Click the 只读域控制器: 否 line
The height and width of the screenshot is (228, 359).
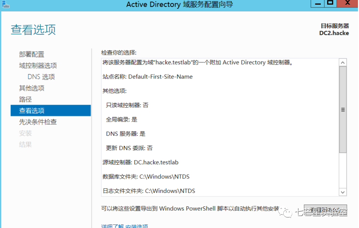pos(127,105)
